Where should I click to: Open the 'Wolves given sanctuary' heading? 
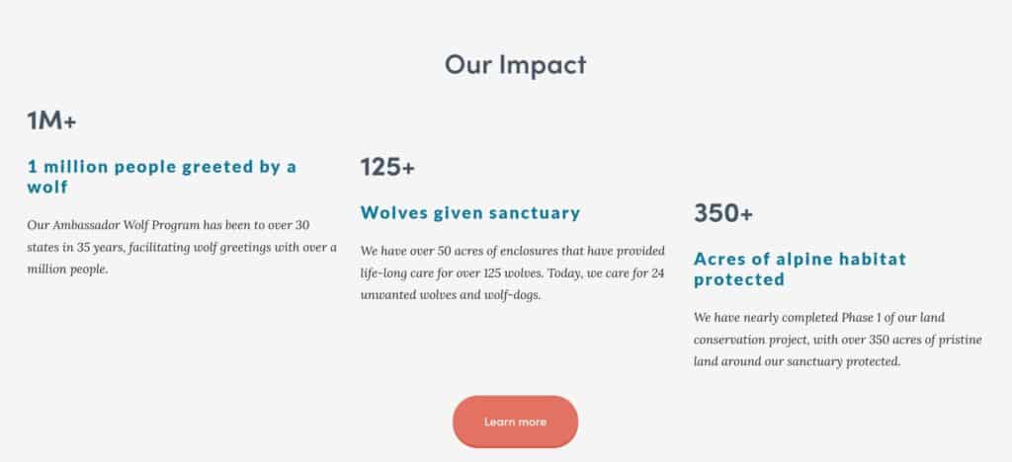click(469, 212)
